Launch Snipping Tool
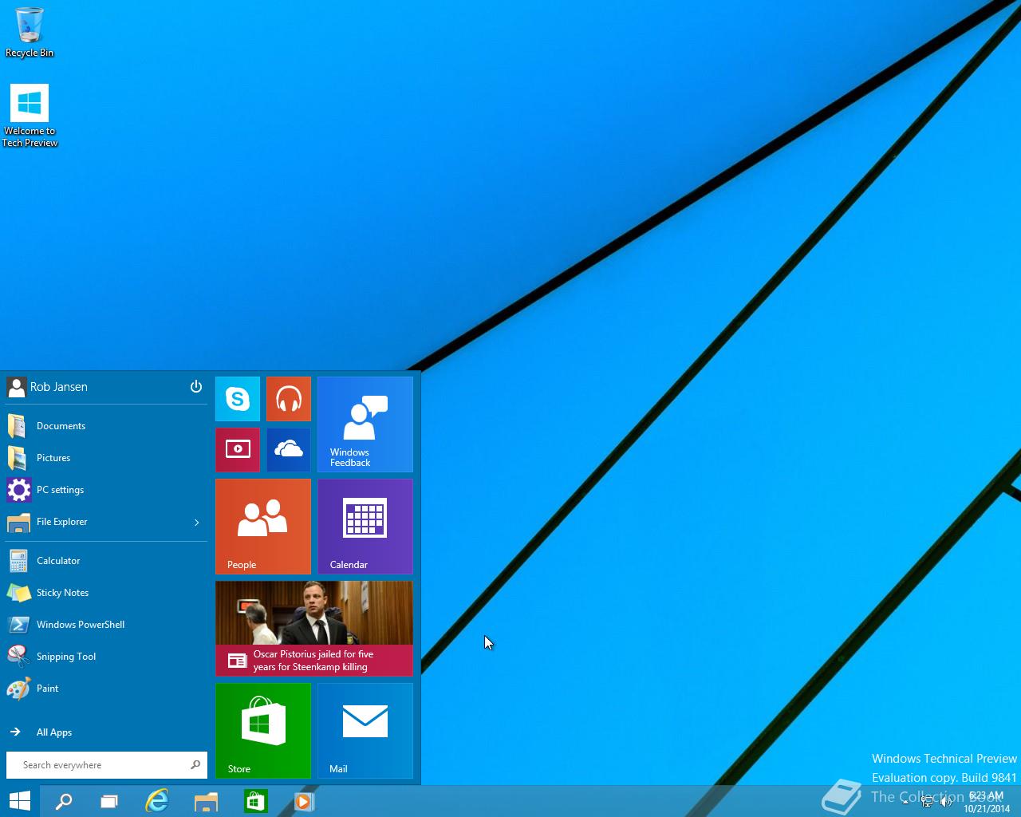 [x=107, y=657]
